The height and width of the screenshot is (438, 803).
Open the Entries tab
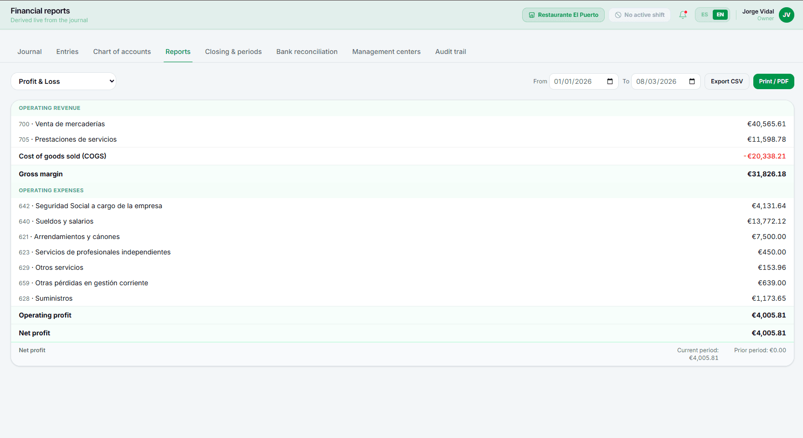point(68,52)
